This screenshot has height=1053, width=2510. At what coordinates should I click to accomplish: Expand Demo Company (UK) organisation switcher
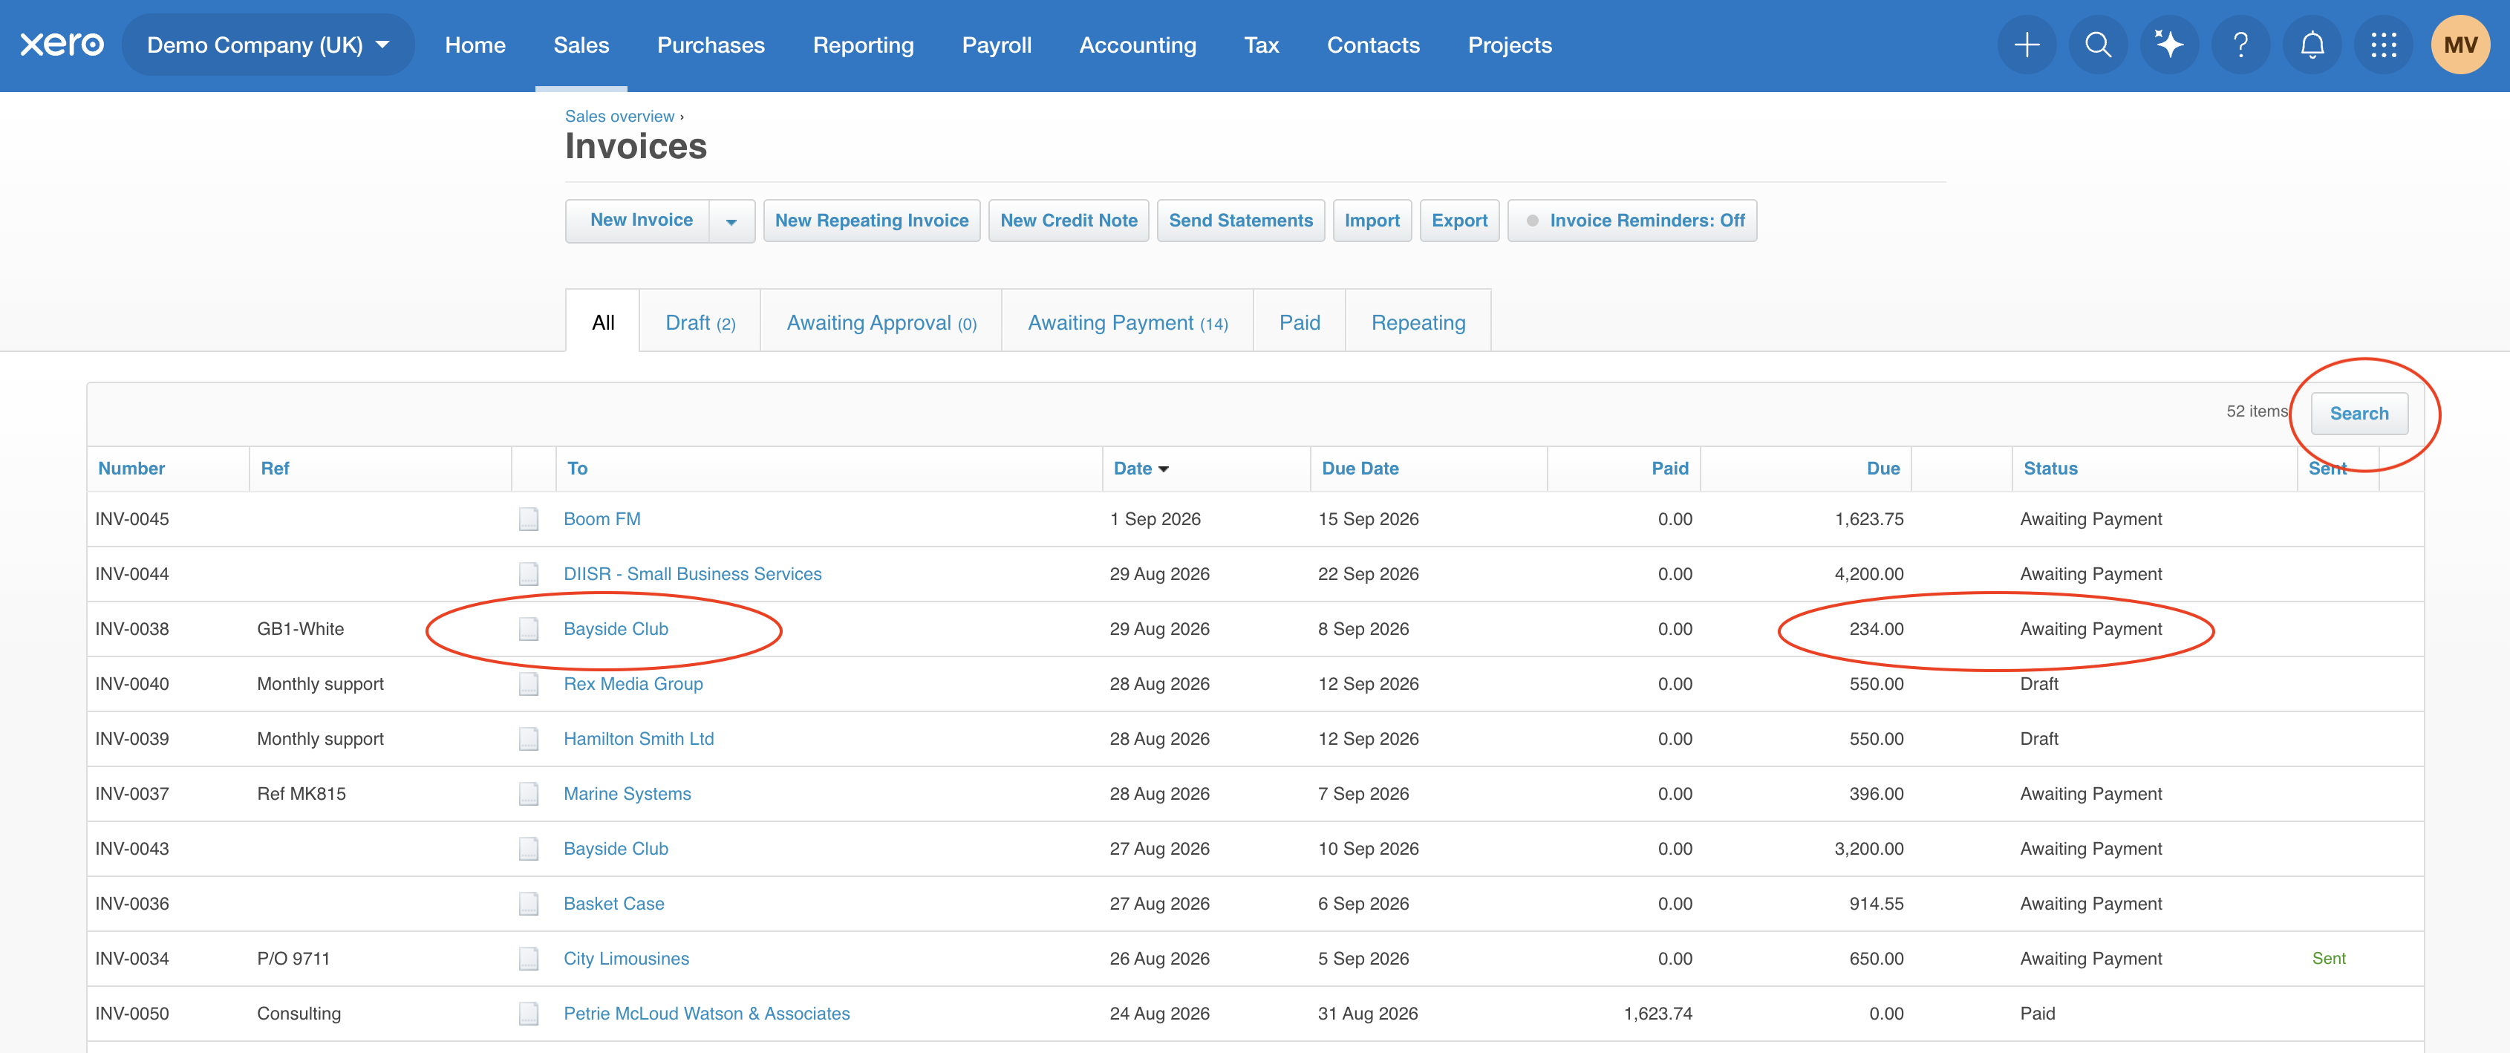(268, 45)
